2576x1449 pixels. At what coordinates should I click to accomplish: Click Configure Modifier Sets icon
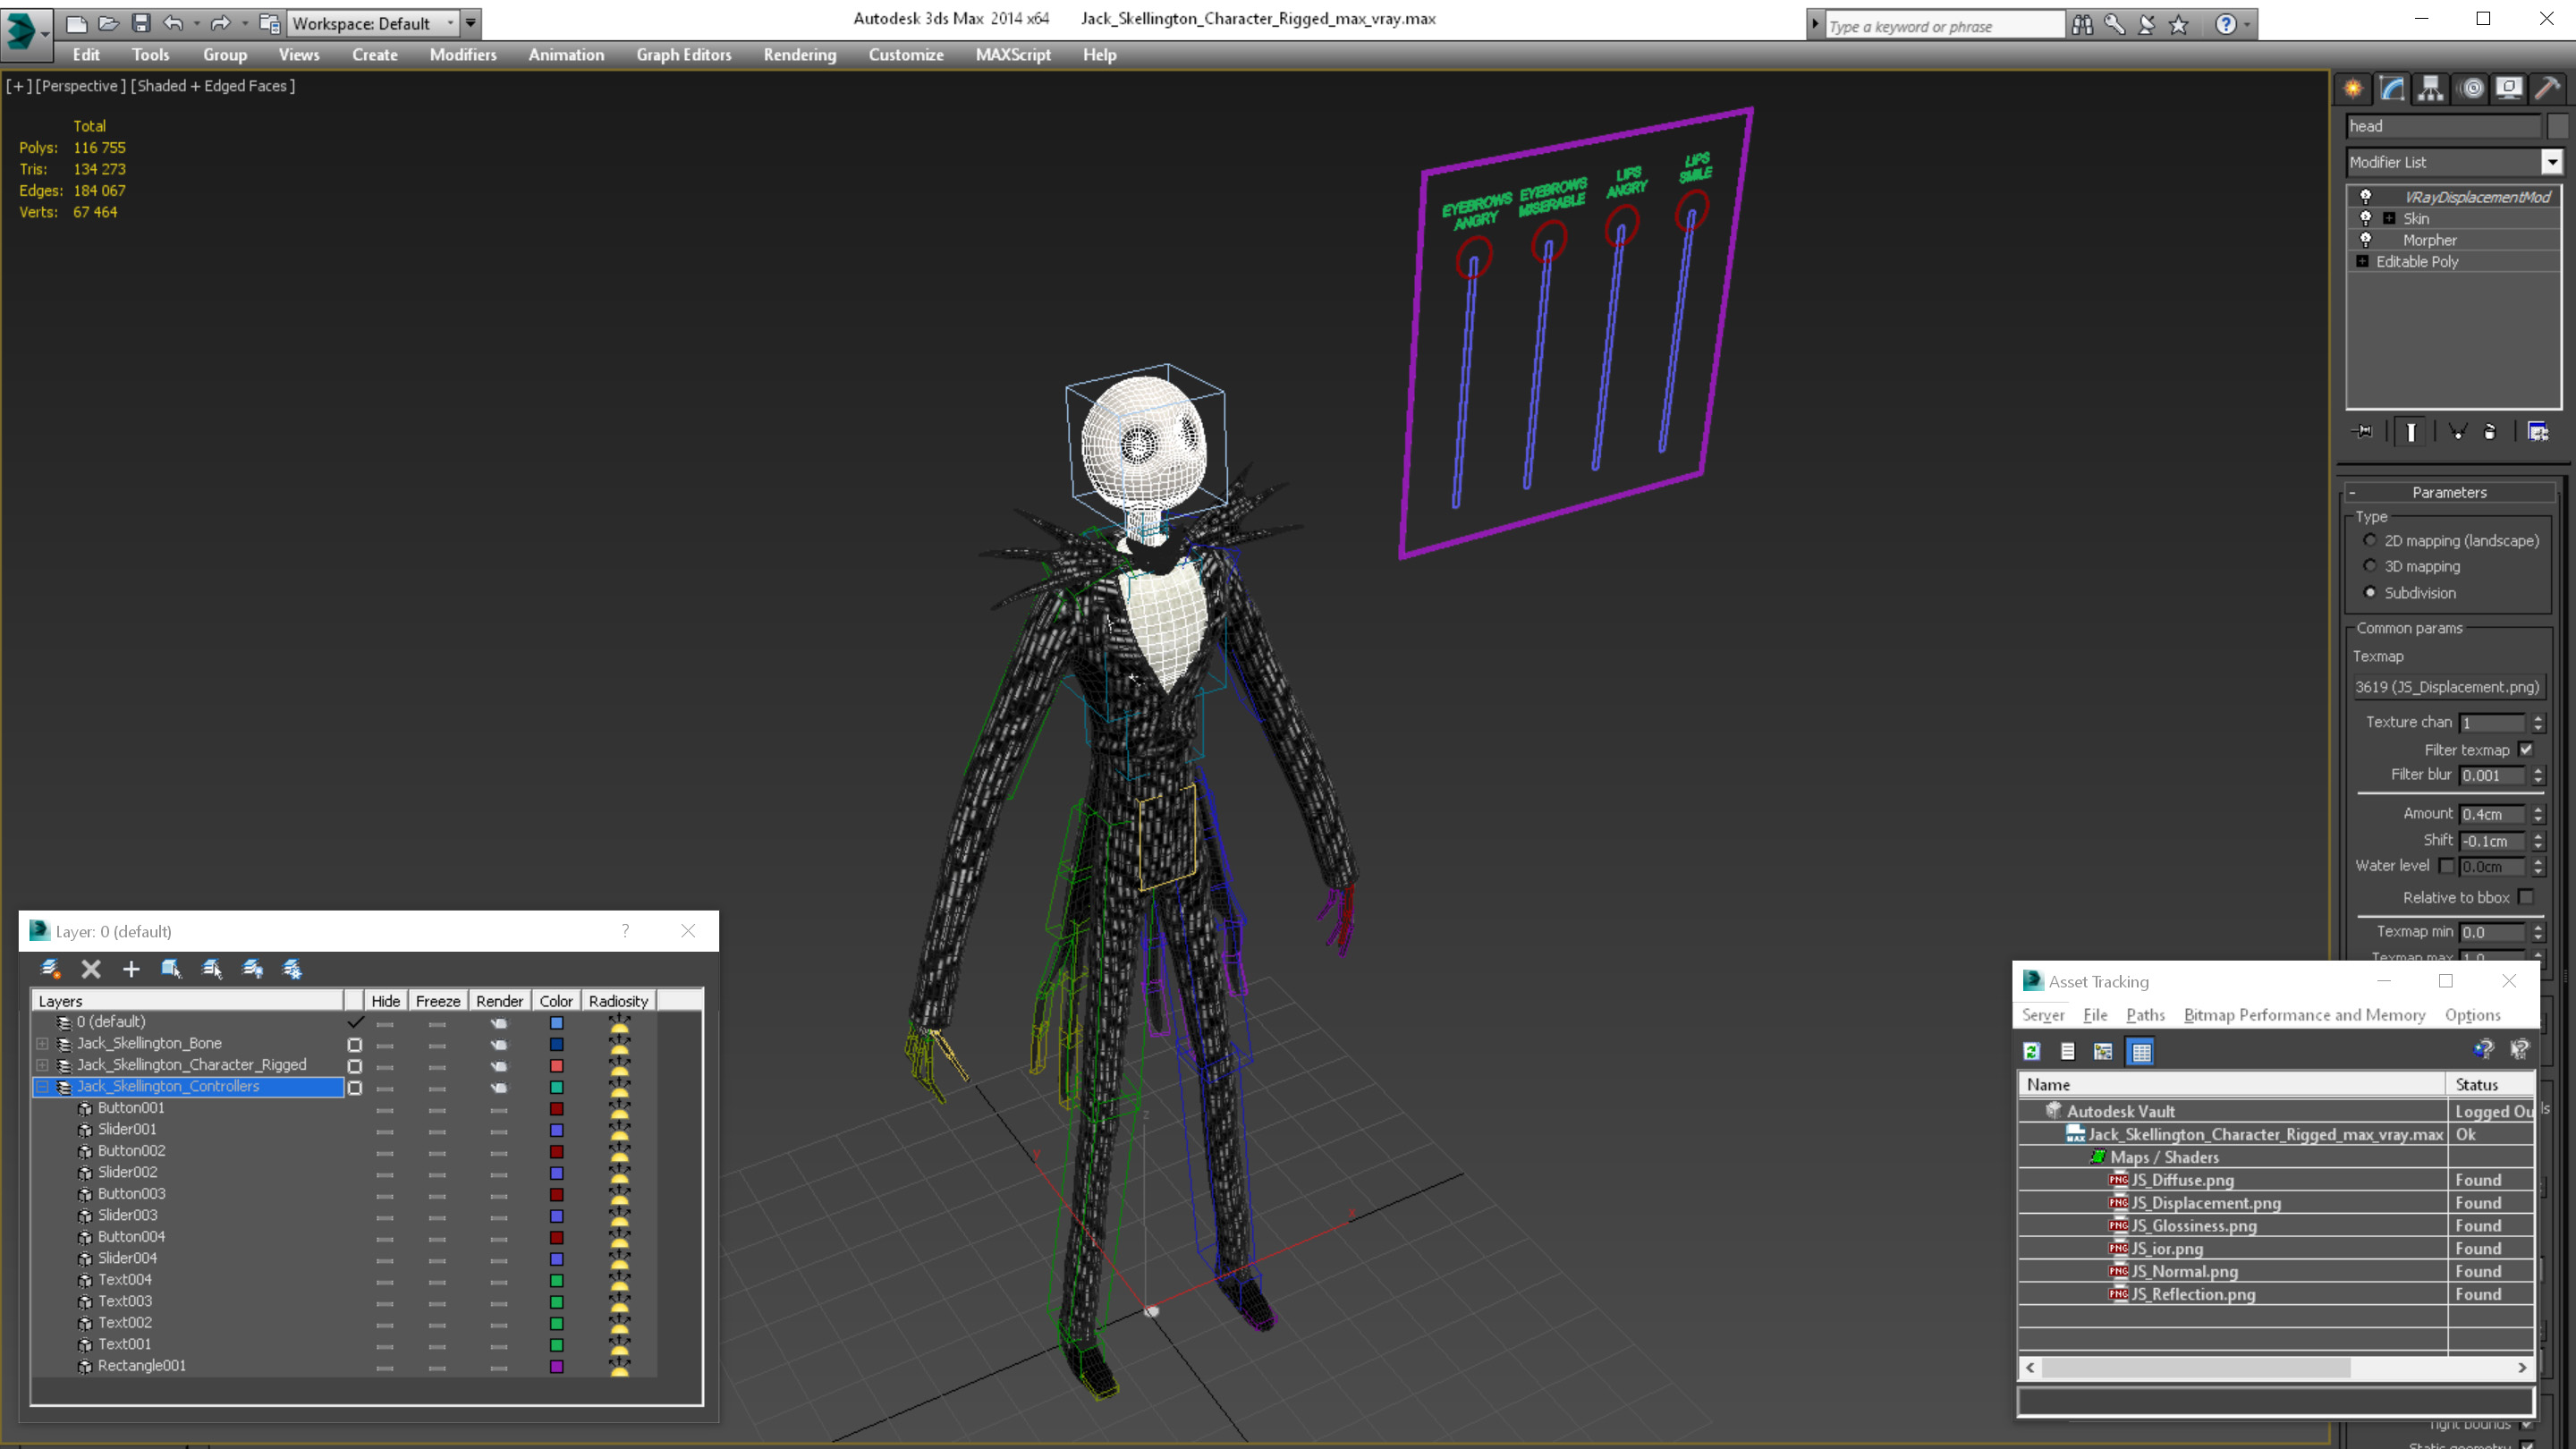pos(2538,432)
